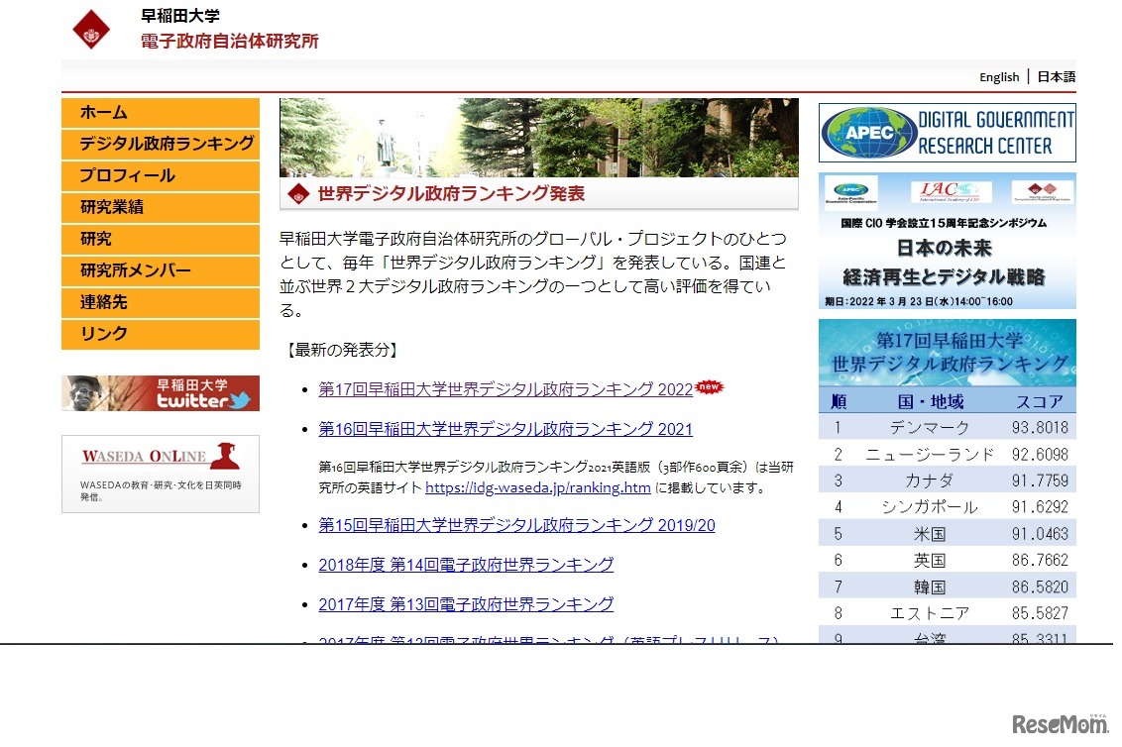1122x747 pixels.
Task: Open the Waseda University Twitter banner
Action: 161,393
